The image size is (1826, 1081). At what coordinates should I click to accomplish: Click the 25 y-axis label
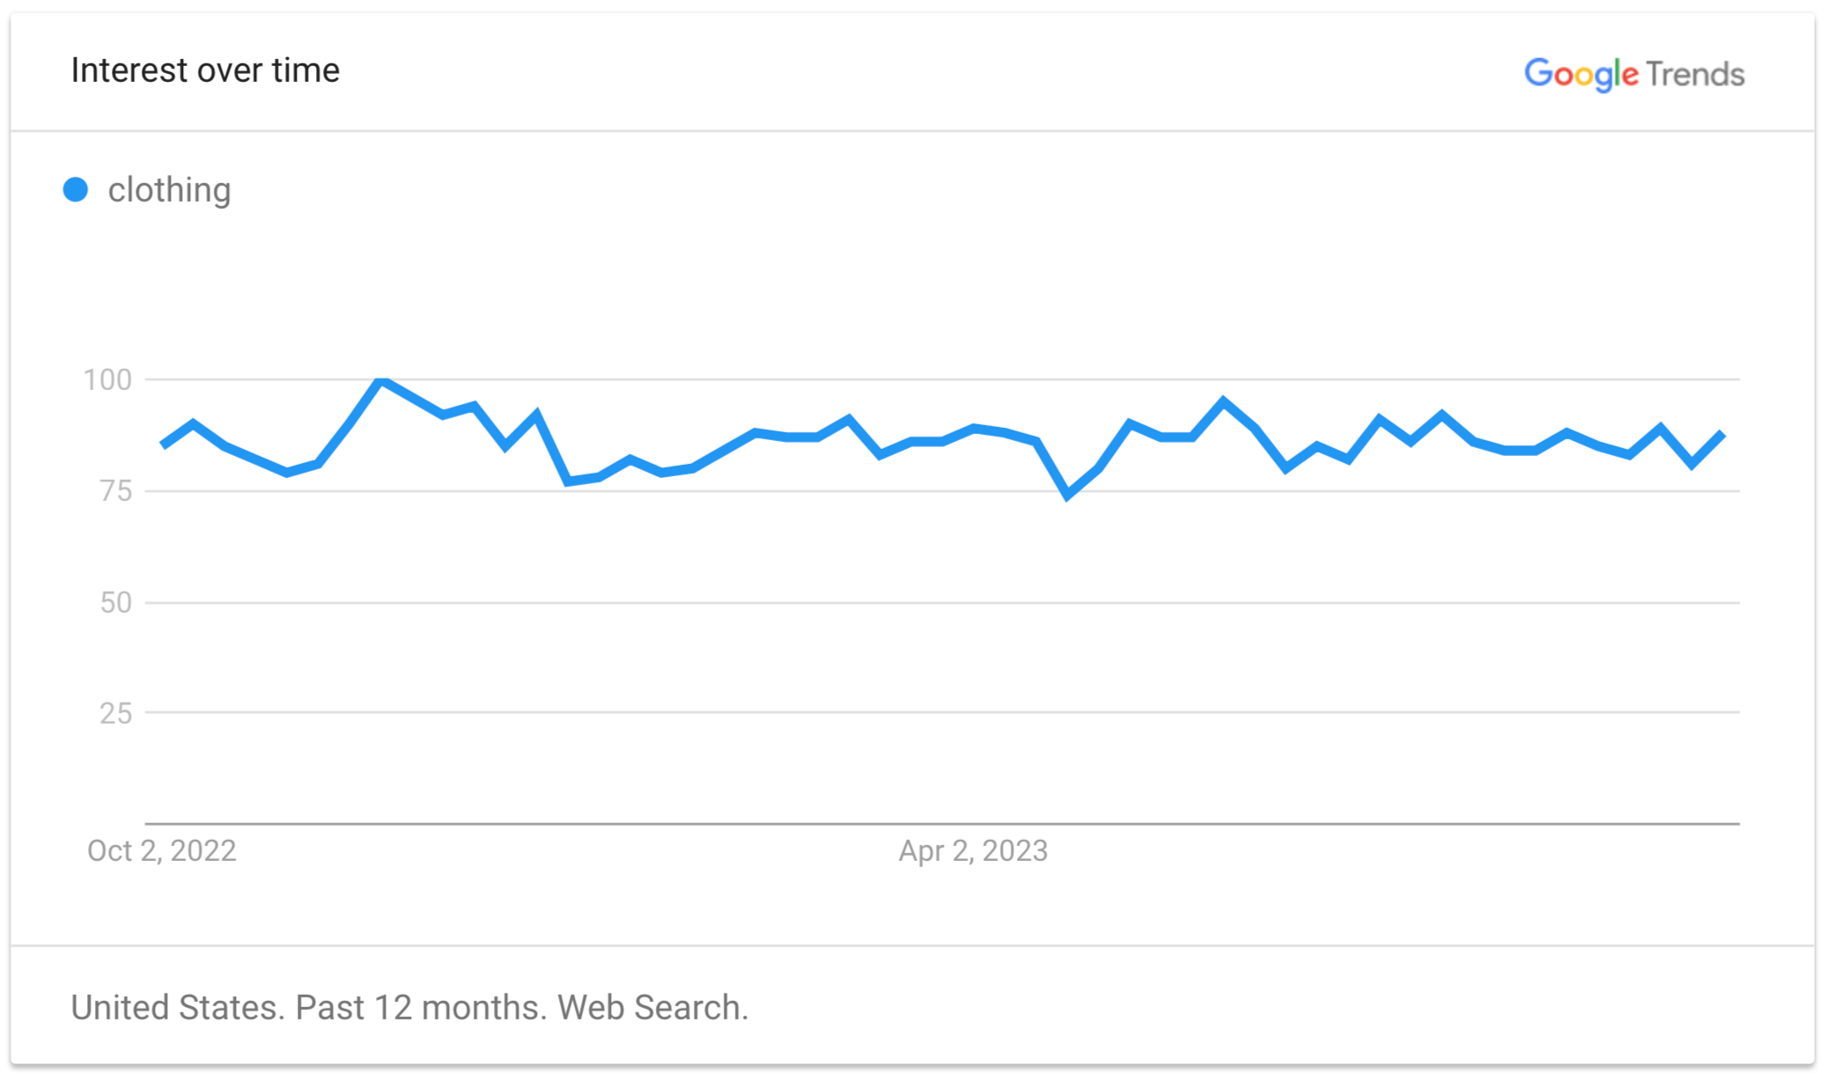pyautogui.click(x=115, y=713)
